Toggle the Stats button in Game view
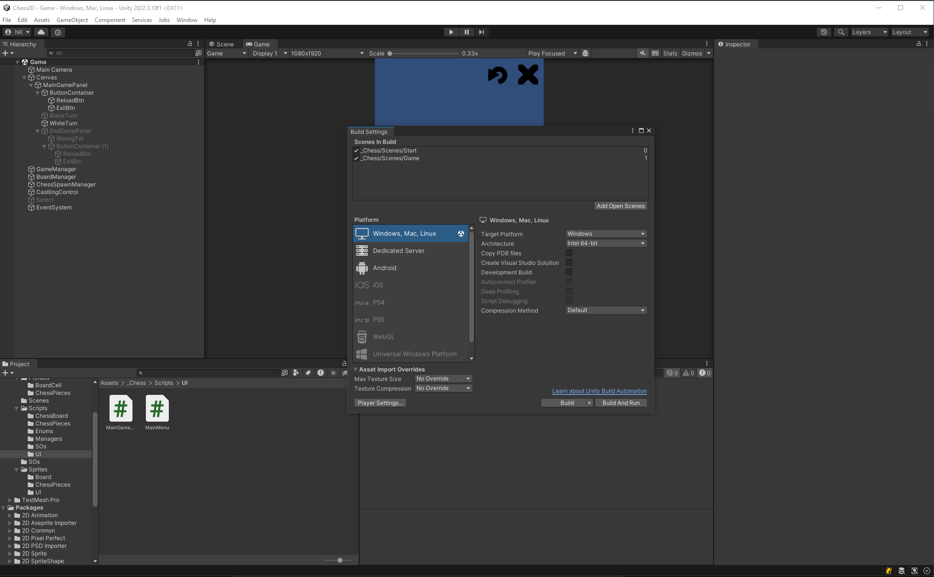Image resolution: width=934 pixels, height=577 pixels. (x=670, y=53)
